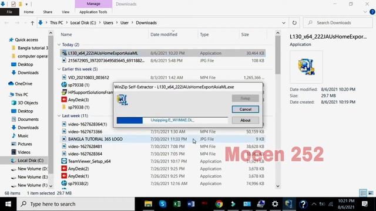
Task: Open the Quick Access Toolbar customize dropdown
Action: pyautogui.click(x=26, y=4)
